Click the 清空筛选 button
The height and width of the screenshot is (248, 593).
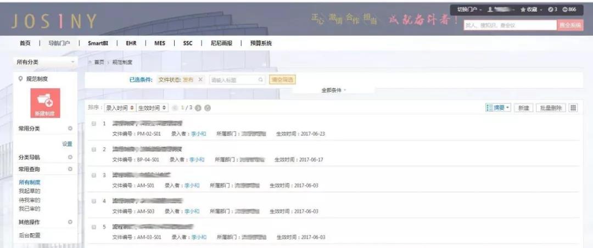tap(282, 80)
